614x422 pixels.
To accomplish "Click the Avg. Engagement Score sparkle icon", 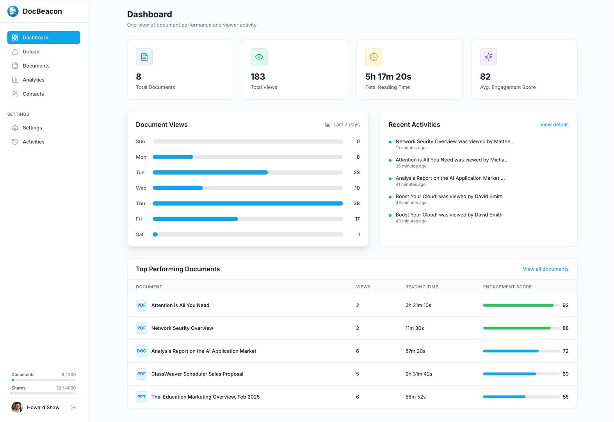I will (x=488, y=57).
